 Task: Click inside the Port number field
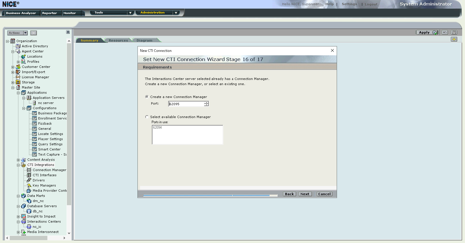(186, 104)
